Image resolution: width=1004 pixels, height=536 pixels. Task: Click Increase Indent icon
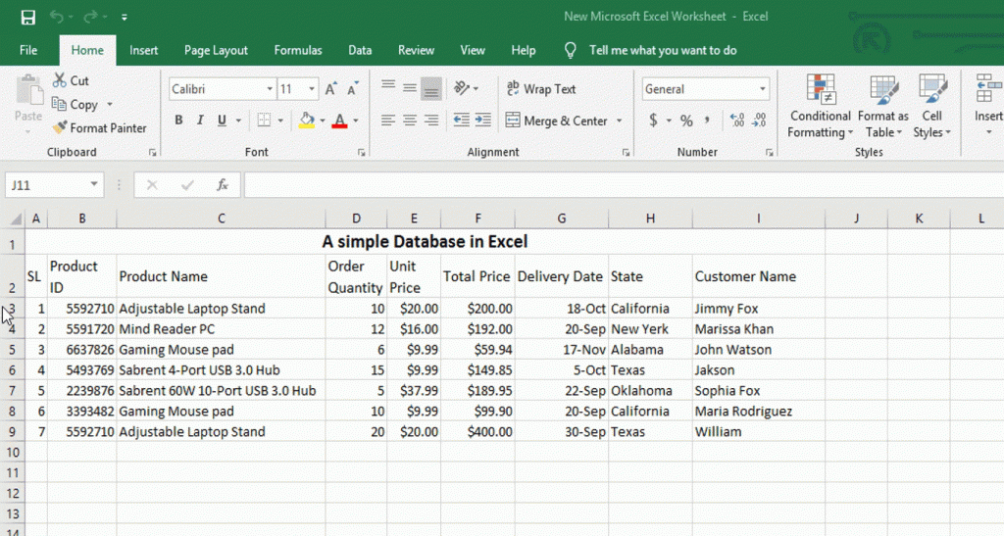click(x=482, y=121)
